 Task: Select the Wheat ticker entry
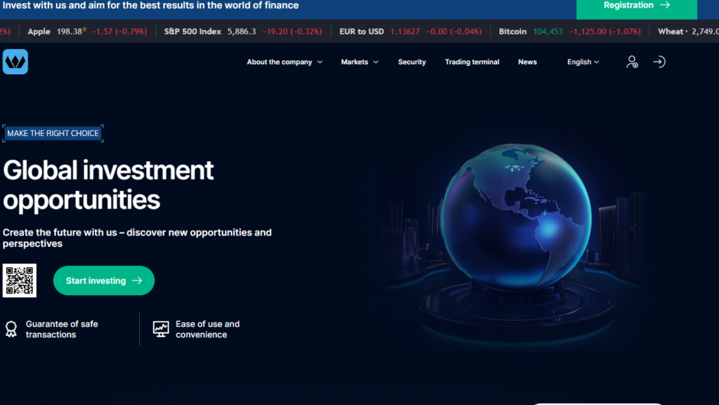[688, 31]
